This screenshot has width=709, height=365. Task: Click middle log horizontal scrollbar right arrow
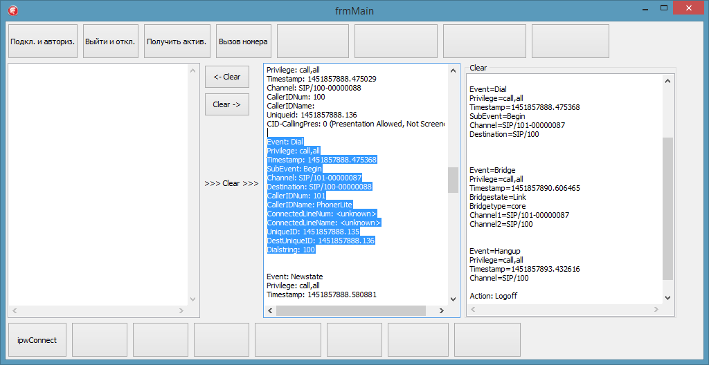[x=442, y=311]
